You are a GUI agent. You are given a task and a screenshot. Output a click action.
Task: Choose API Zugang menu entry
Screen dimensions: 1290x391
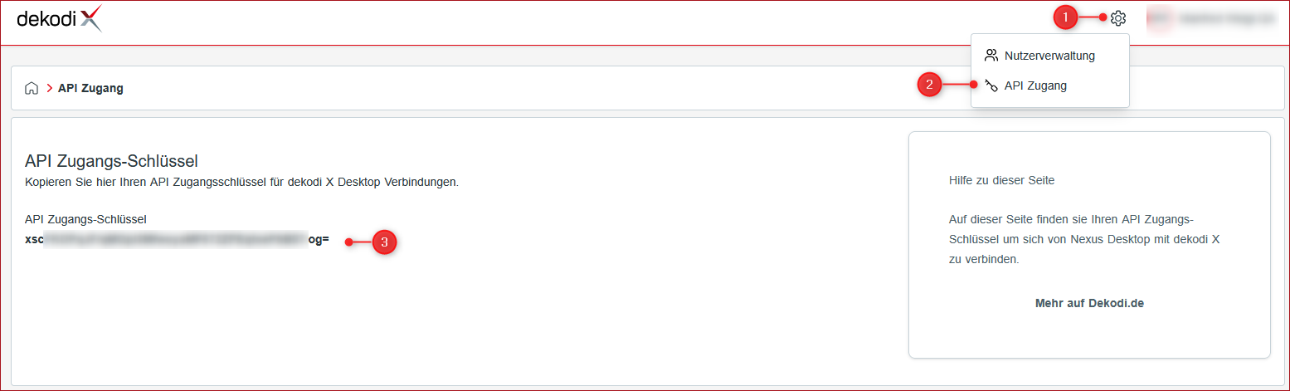[x=1049, y=86]
